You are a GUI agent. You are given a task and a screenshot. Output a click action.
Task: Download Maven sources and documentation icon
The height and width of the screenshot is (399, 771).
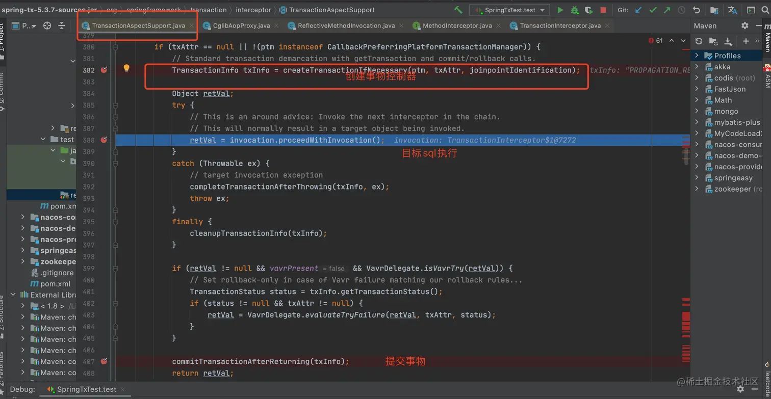pyautogui.click(x=728, y=41)
